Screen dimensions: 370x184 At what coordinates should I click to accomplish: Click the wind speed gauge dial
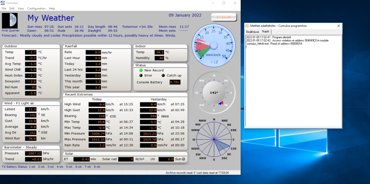click(214, 45)
